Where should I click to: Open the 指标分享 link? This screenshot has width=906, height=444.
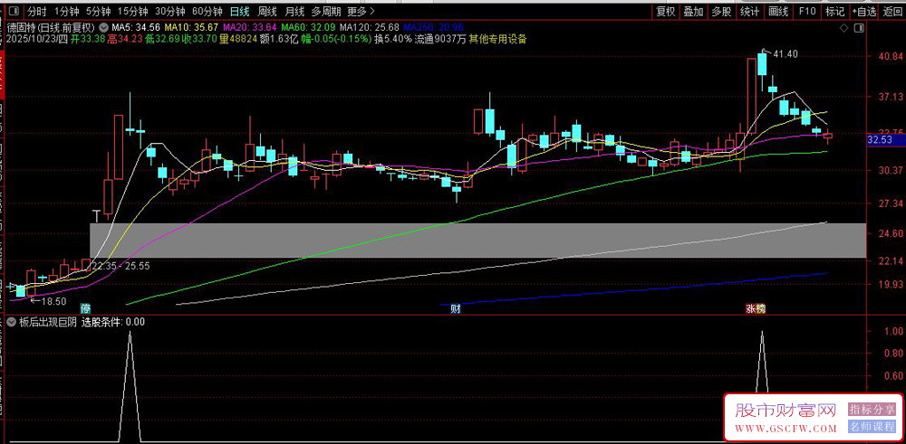click(x=871, y=410)
